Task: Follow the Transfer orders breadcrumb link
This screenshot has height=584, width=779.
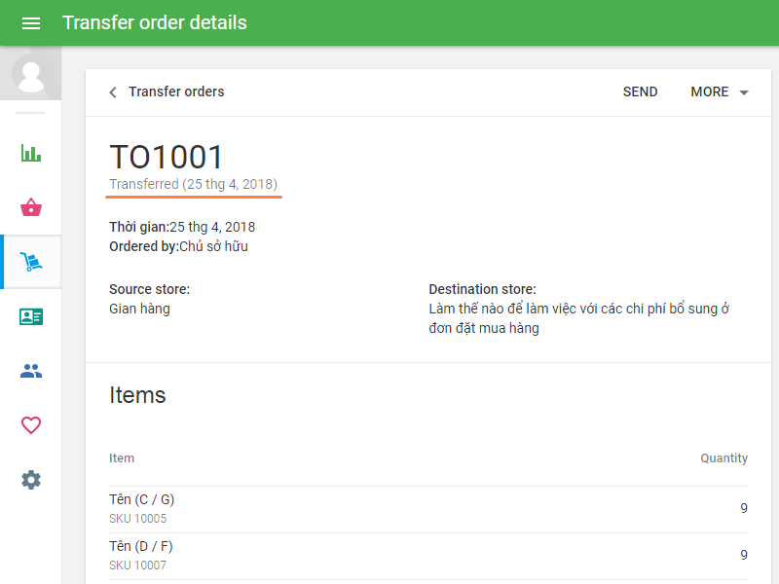Action: (176, 91)
